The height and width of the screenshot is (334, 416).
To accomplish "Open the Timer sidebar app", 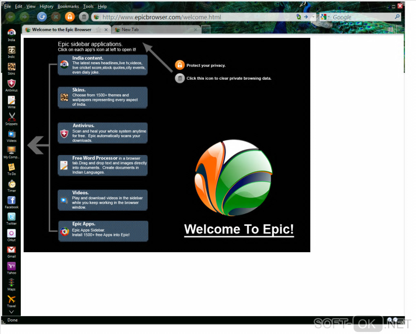I will click(11, 186).
